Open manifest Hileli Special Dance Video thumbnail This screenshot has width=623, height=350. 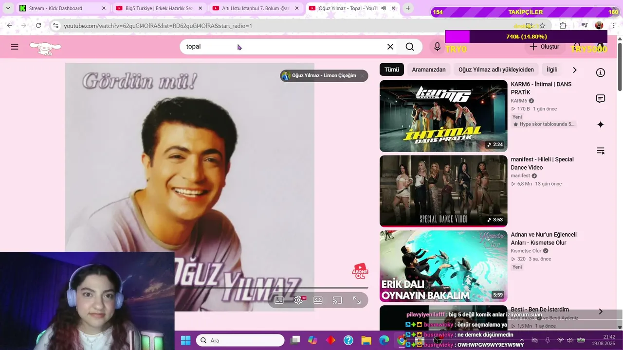click(x=443, y=191)
